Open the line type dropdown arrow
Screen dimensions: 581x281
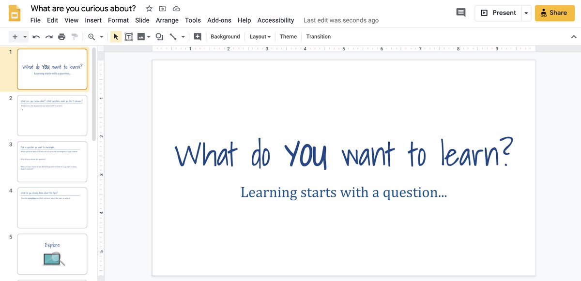183,37
